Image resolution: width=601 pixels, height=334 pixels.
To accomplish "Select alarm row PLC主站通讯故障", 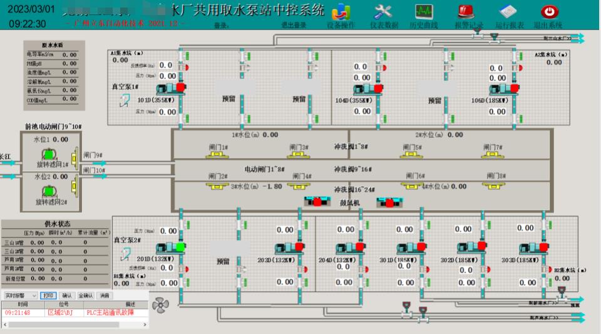I will (x=75, y=313).
